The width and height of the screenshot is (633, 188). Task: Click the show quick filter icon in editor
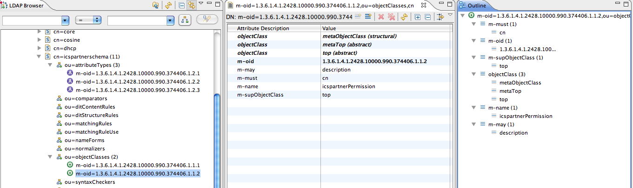pyautogui.click(x=440, y=17)
